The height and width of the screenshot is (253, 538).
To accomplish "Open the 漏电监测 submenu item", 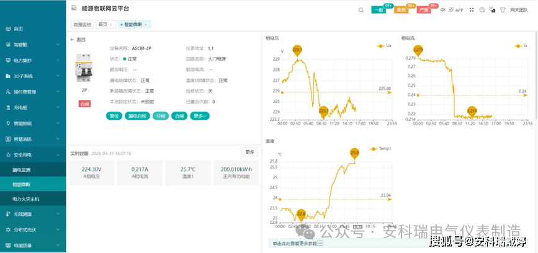I will point(33,170).
